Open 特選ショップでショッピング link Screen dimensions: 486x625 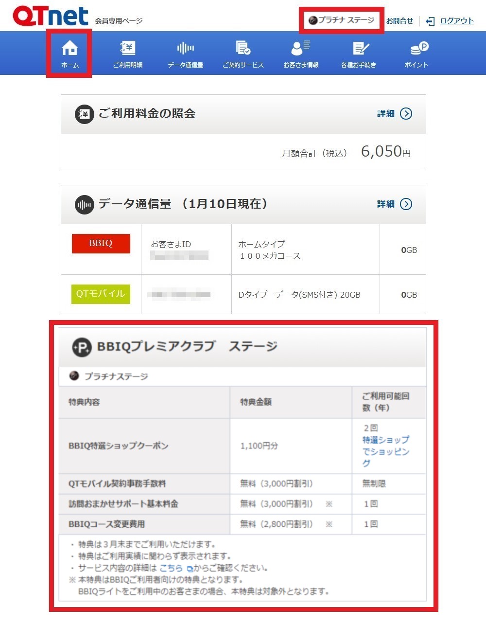pyautogui.click(x=386, y=451)
